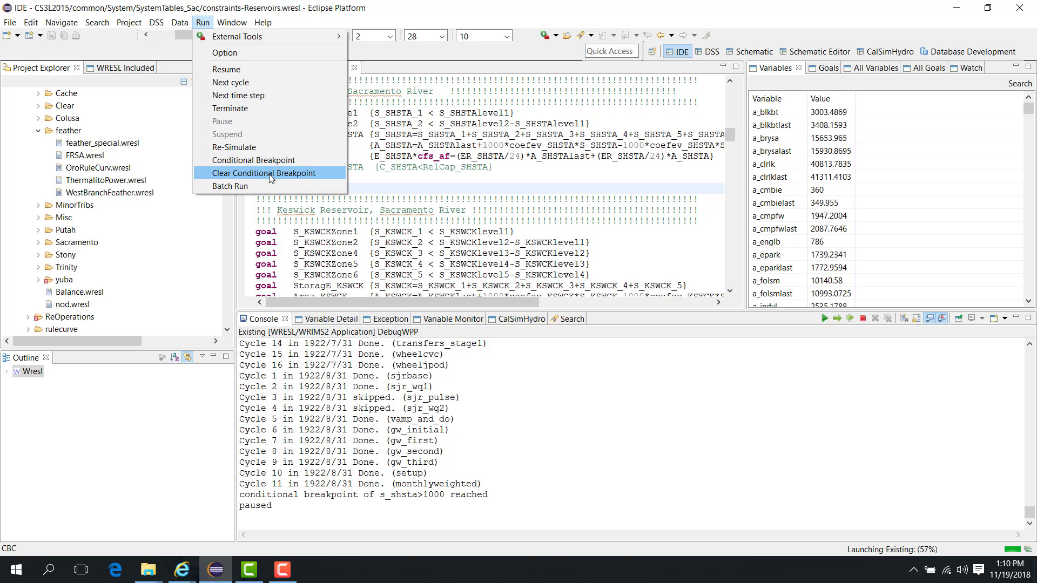Click the yellow Back navigation arrow
Image resolution: width=1037 pixels, height=583 pixels.
tap(661, 36)
